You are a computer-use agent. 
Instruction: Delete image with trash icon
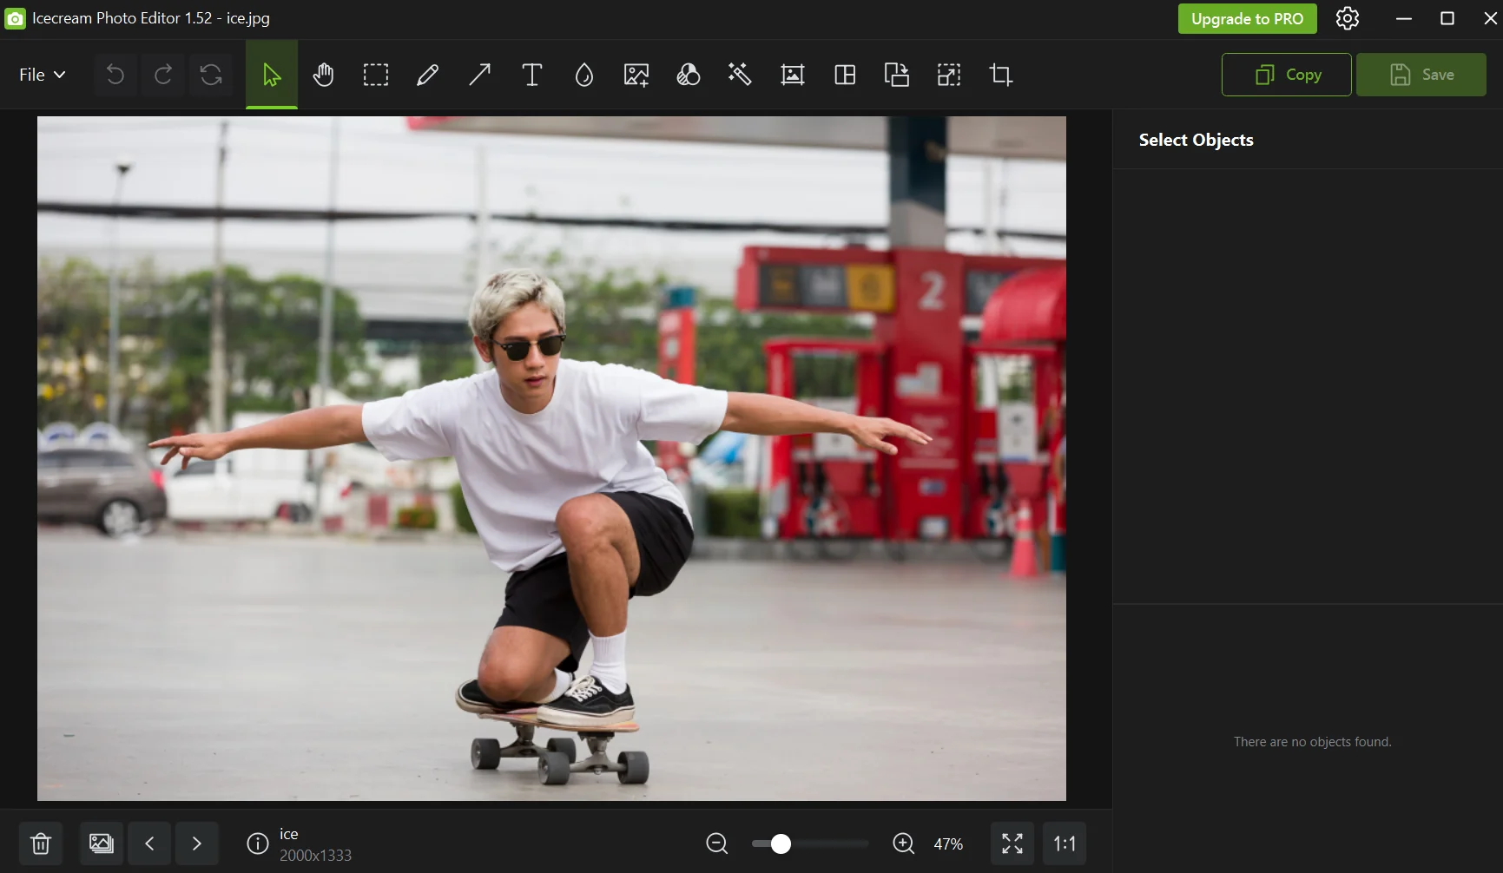(x=41, y=843)
